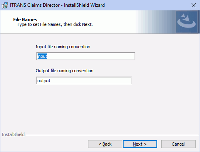Click the 'Type to set File Names' instruction text
The width and height of the screenshot is (200, 152).
[x=55, y=24]
